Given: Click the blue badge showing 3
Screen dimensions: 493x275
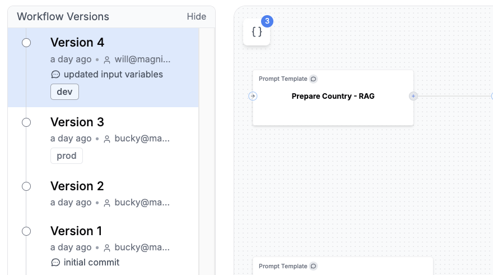Looking at the screenshot, I should point(267,21).
